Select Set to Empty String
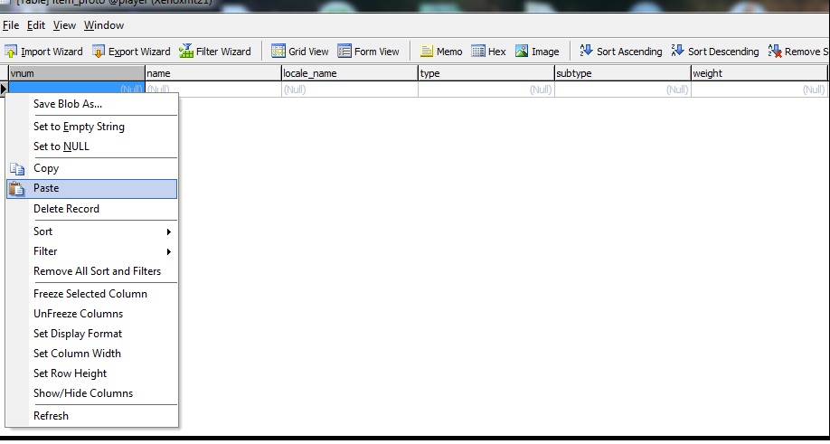This screenshot has width=830, height=444. (91, 127)
